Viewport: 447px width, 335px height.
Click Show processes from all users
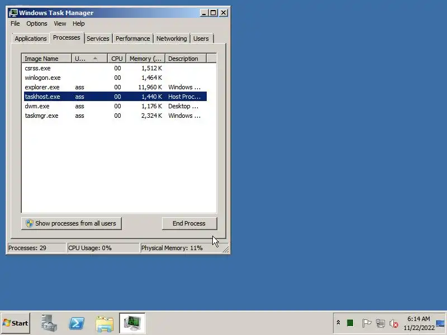pos(72,223)
